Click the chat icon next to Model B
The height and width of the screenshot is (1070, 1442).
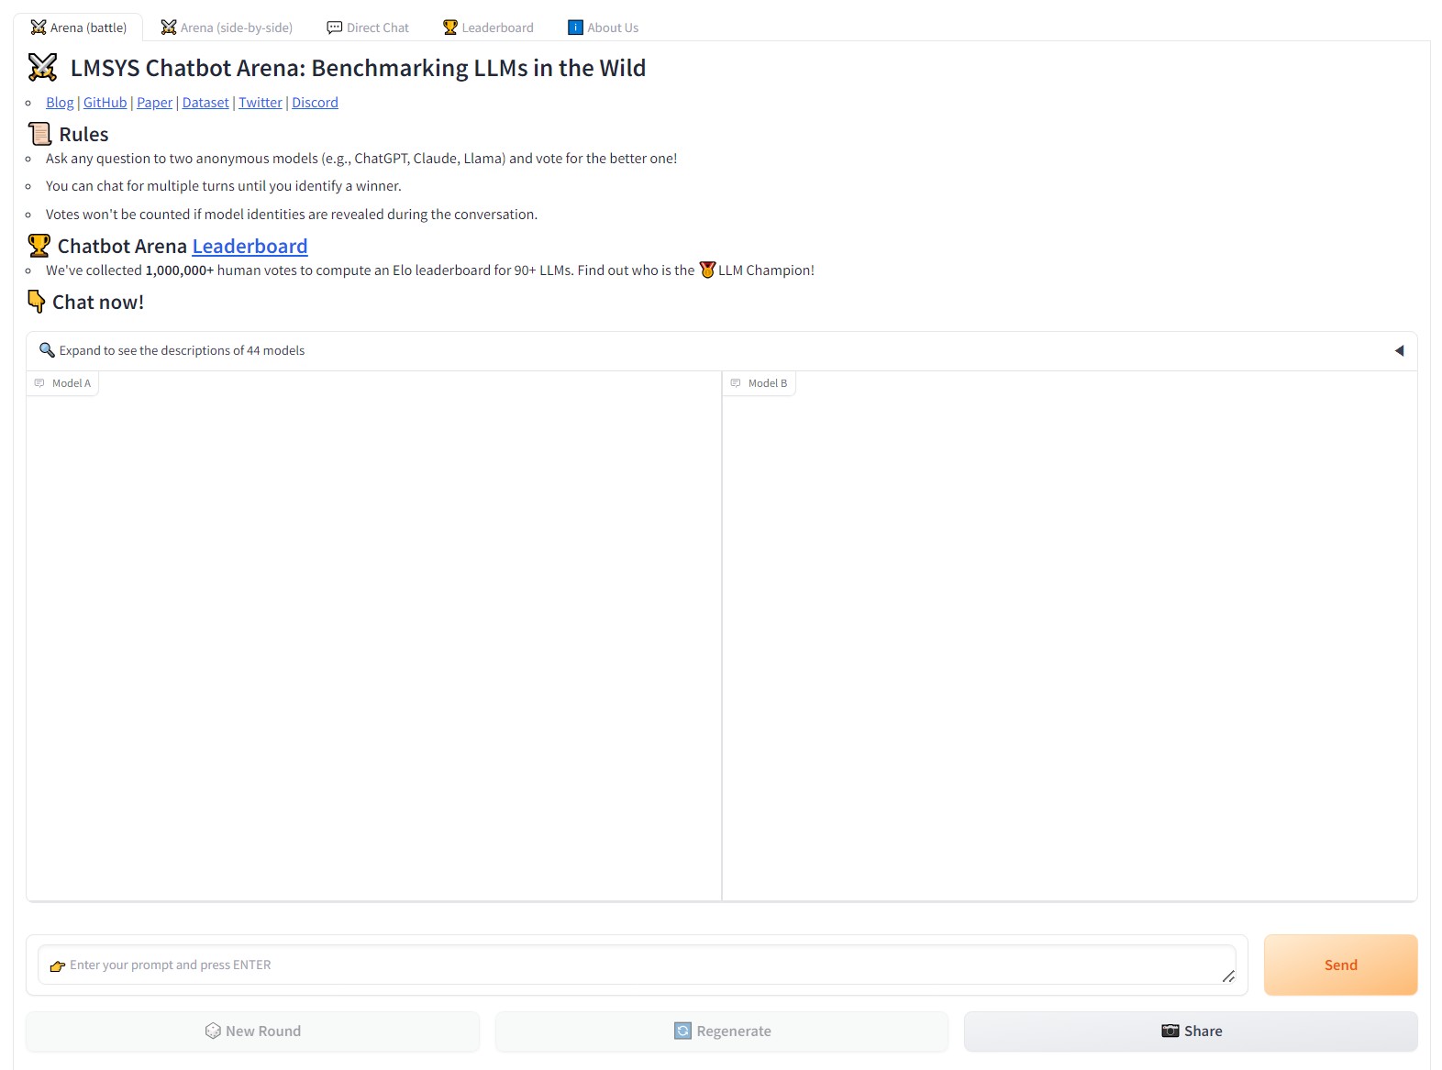(736, 383)
